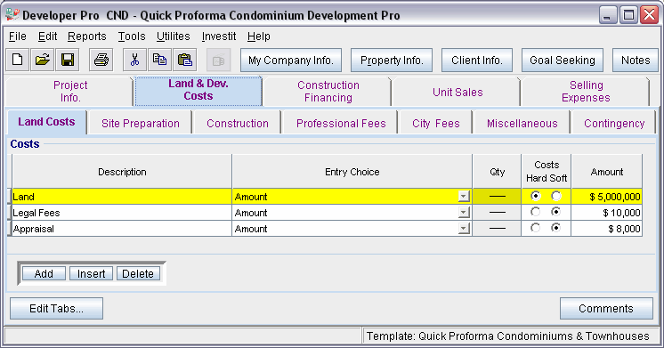Open the Investit menu
The width and height of the screenshot is (664, 348).
click(219, 36)
